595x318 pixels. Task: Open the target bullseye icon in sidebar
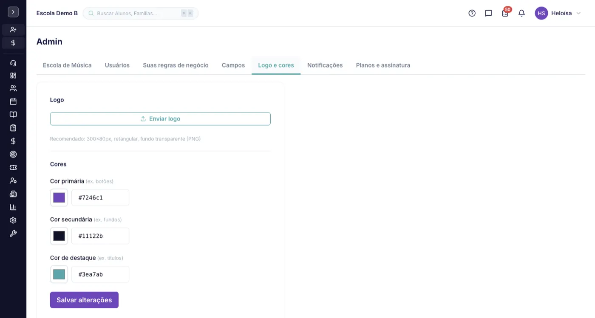(x=13, y=154)
